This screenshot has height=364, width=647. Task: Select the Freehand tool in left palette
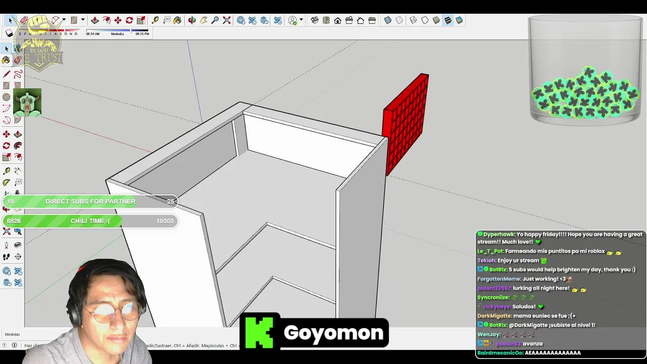click(x=18, y=74)
